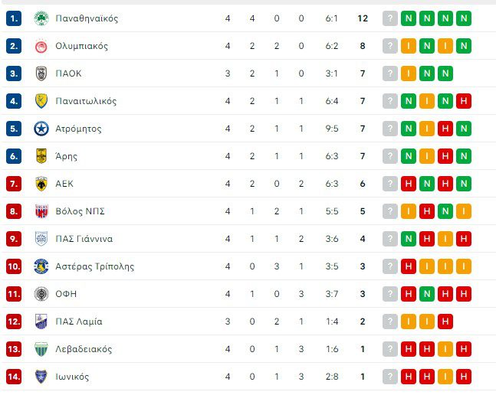Click the ΑΕΚ eagle crest icon
The height and width of the screenshot is (395, 496).
[x=41, y=184]
